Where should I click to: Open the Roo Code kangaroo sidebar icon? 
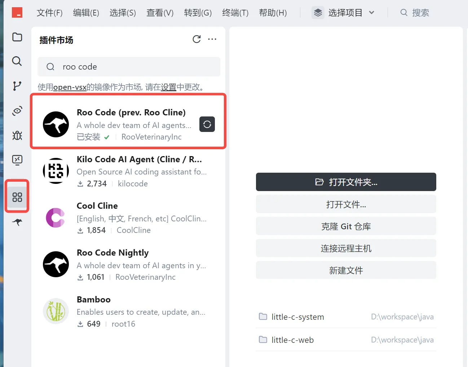(x=17, y=222)
